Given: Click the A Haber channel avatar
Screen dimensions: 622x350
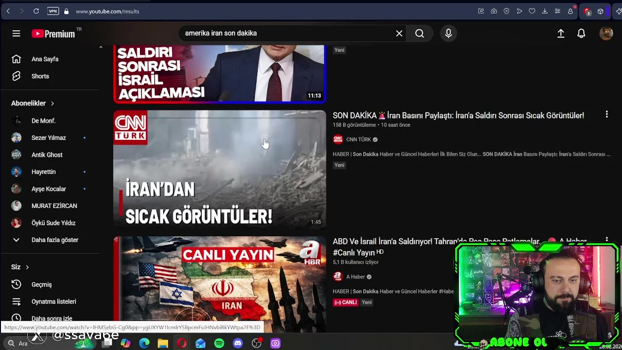Looking at the screenshot, I should (338, 277).
